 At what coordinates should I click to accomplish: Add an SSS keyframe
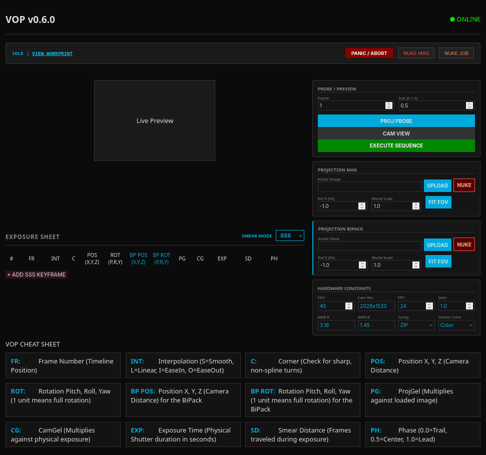tap(36, 274)
